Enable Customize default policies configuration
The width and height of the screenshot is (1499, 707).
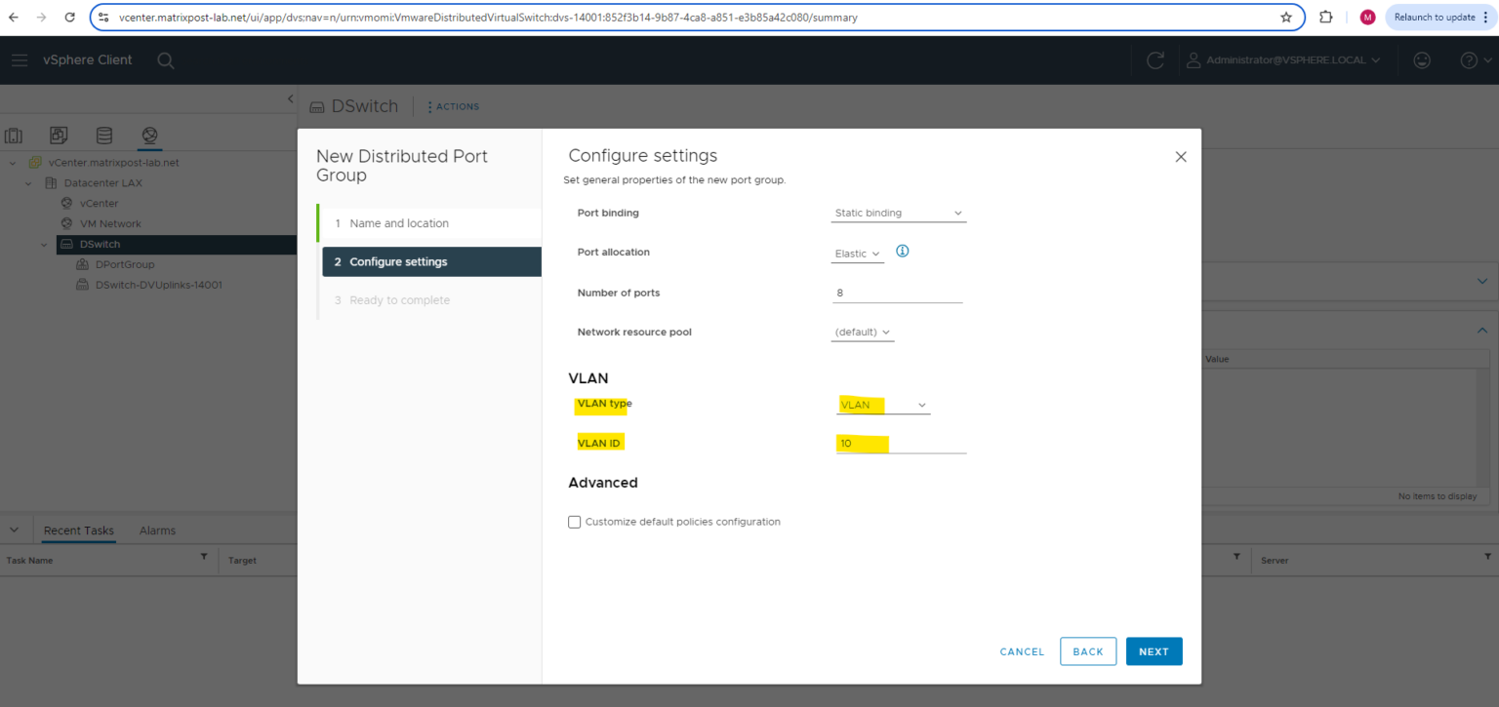click(x=574, y=522)
